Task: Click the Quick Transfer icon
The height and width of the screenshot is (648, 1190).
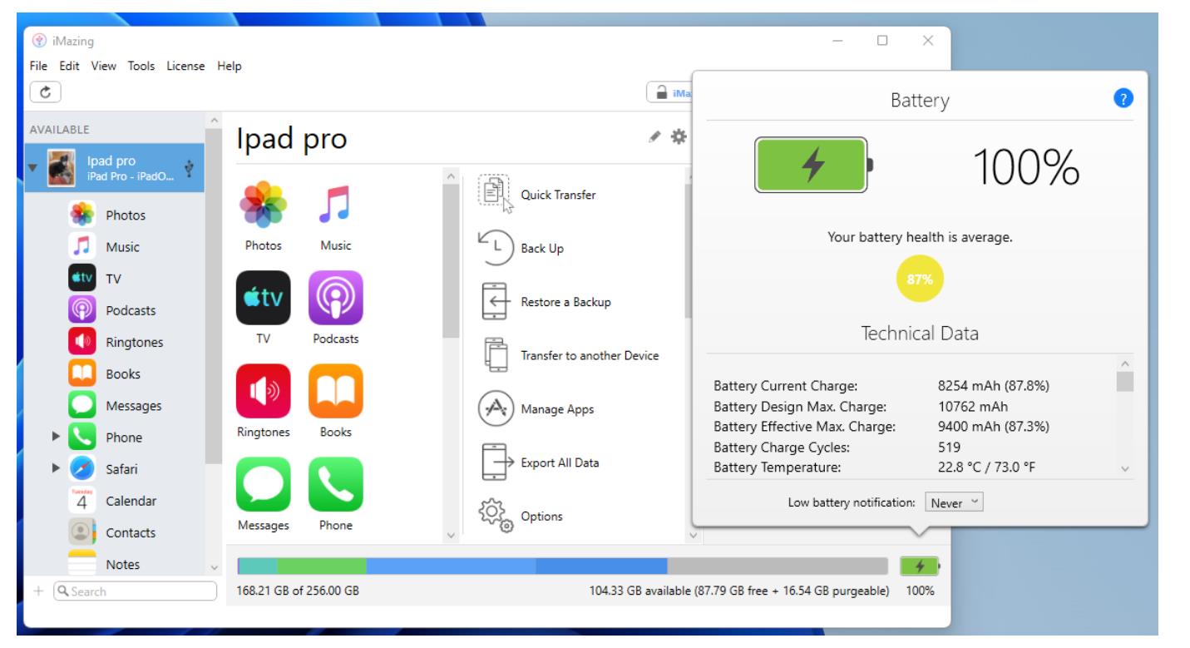Action: 495,195
